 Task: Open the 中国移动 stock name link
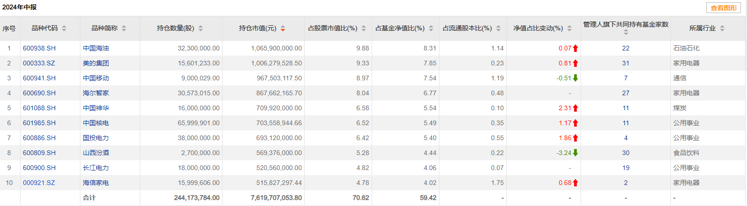pyautogui.click(x=96, y=78)
